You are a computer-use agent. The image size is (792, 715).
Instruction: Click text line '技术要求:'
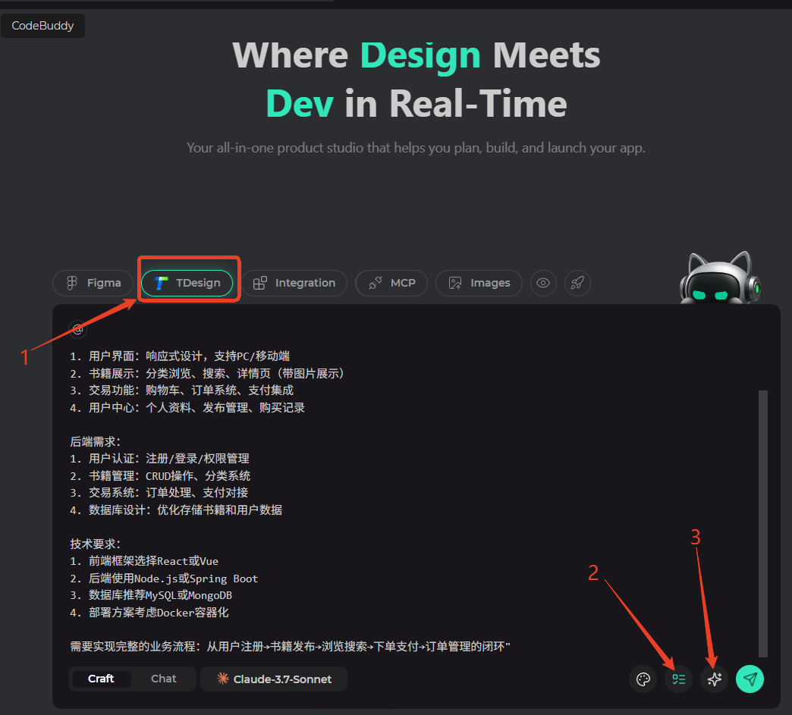click(96, 544)
